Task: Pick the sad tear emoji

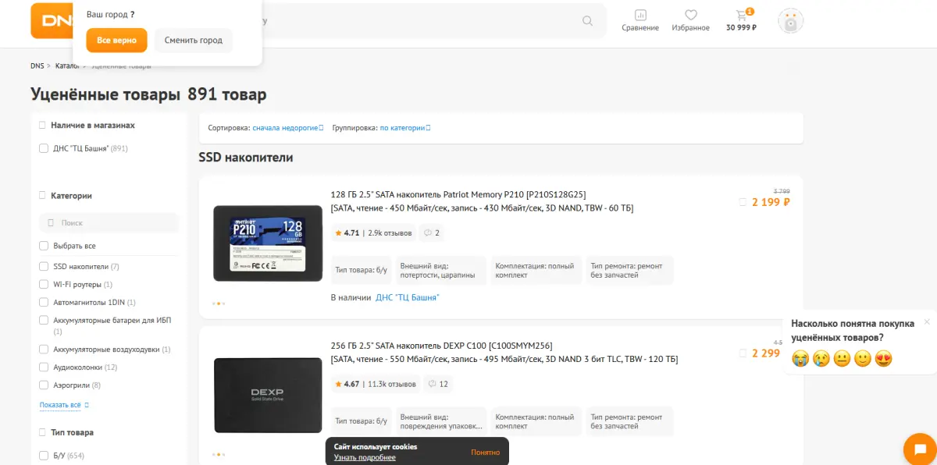Action: [x=821, y=359]
